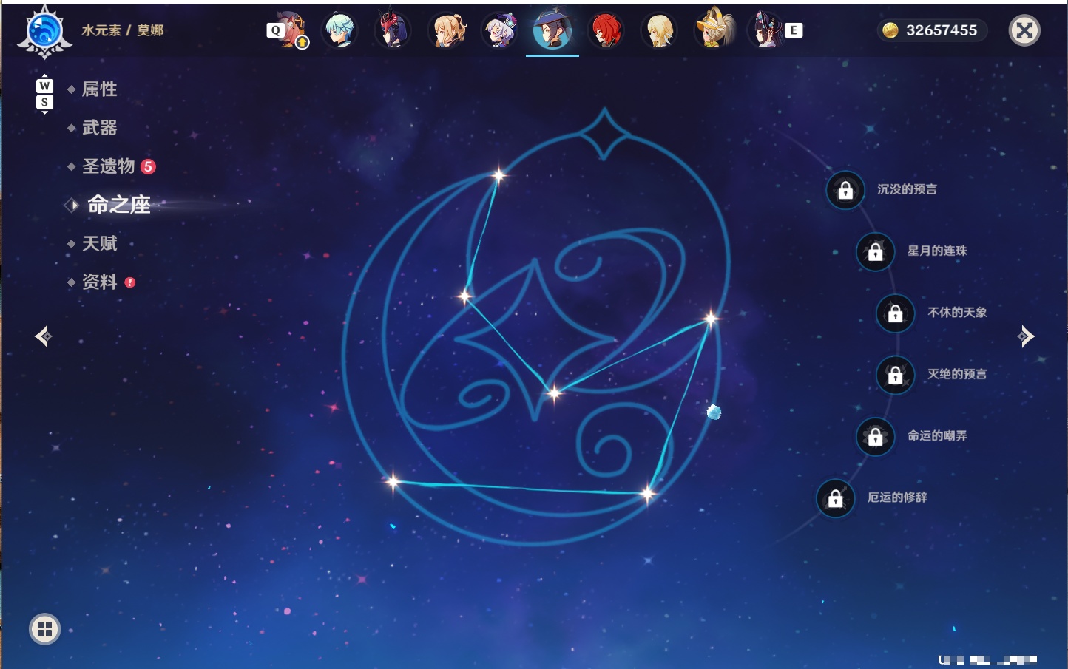Click the 厄运的修辞 label
The image size is (1068, 669).
897,497
